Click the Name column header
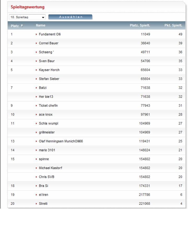The height and width of the screenshot is (251, 188). pos(40,25)
